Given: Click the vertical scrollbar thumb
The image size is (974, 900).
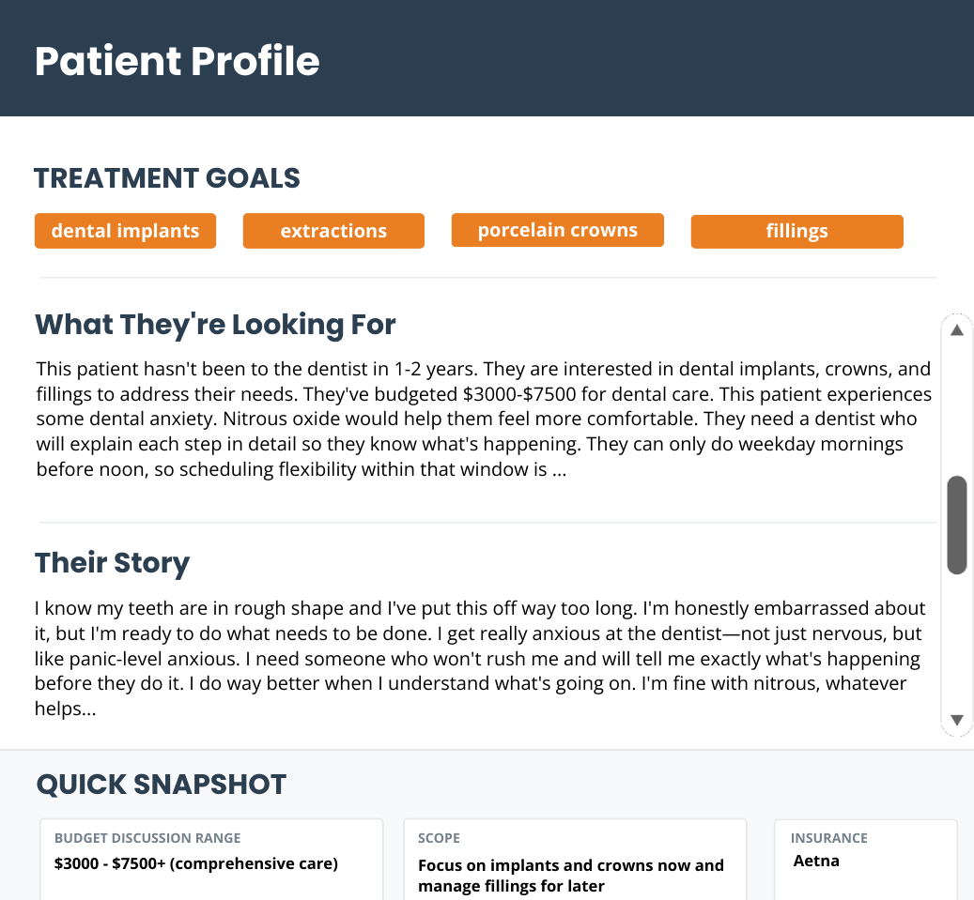Looking at the screenshot, I should (956, 525).
